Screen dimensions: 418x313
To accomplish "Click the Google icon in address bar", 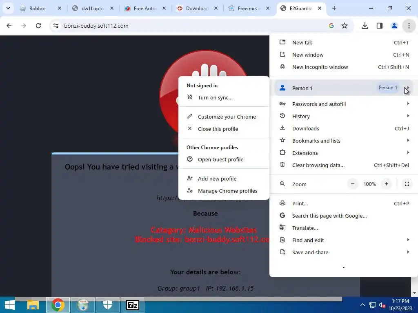I will click(331, 26).
